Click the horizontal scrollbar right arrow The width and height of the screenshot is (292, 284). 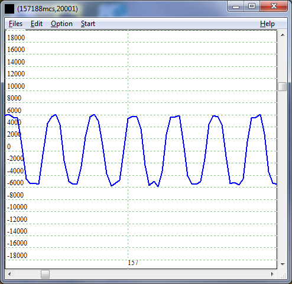tap(272, 274)
